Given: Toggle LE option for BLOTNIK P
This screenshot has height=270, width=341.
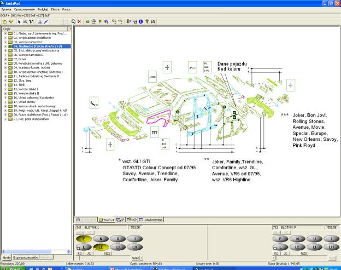Looking at the screenshot, I should click(x=297, y=247).
